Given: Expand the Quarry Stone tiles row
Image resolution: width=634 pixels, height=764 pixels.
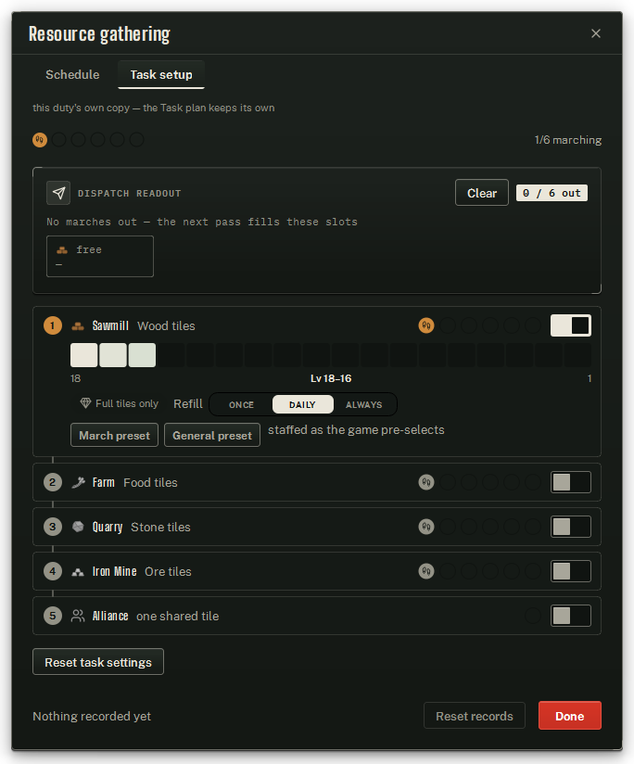Looking at the screenshot, I should coord(316,527).
